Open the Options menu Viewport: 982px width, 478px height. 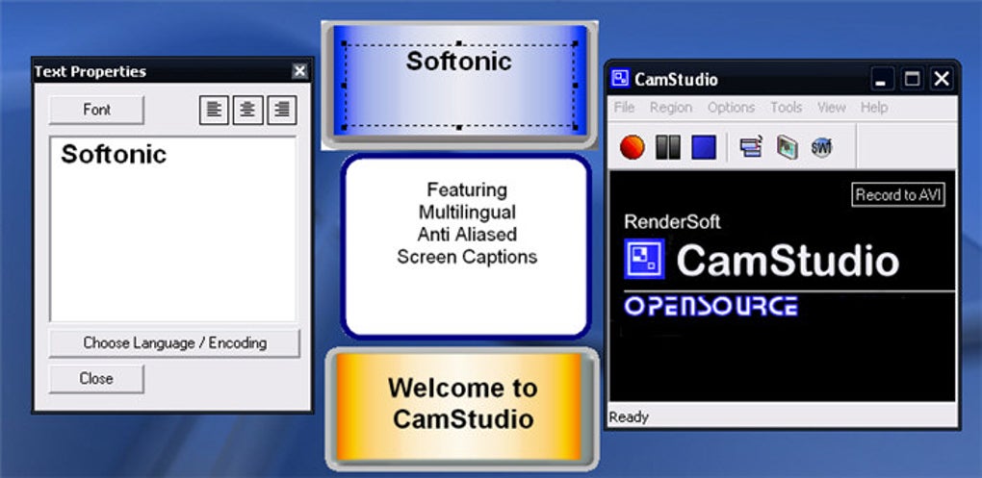click(731, 108)
